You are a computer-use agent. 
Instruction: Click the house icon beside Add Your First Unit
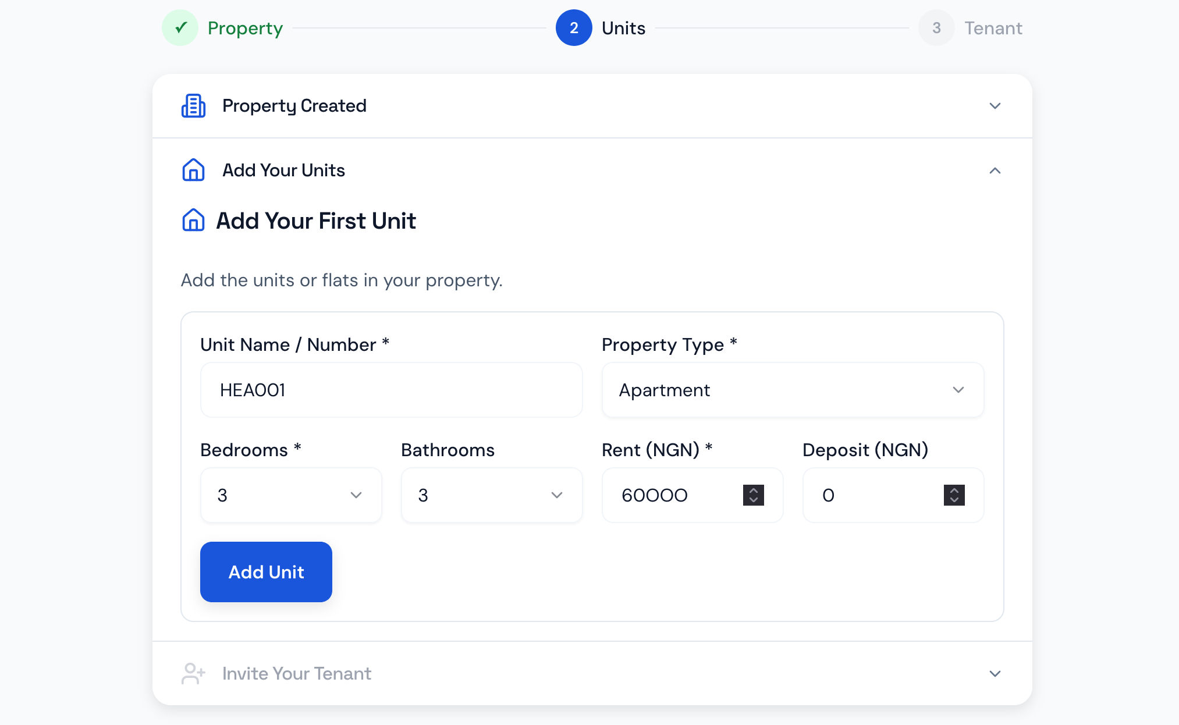pos(193,221)
